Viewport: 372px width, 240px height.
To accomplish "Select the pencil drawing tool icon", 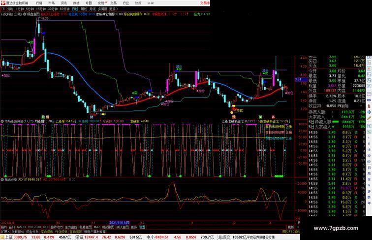I will click(369, 118).
